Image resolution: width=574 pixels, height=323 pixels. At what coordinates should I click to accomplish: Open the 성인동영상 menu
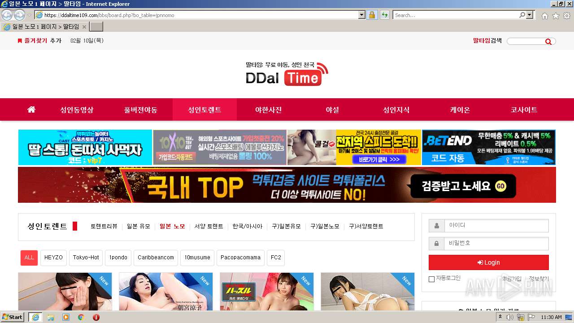pyautogui.click(x=77, y=110)
